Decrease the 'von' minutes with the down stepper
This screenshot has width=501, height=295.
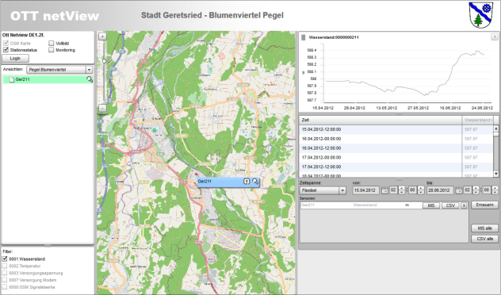[421, 193]
